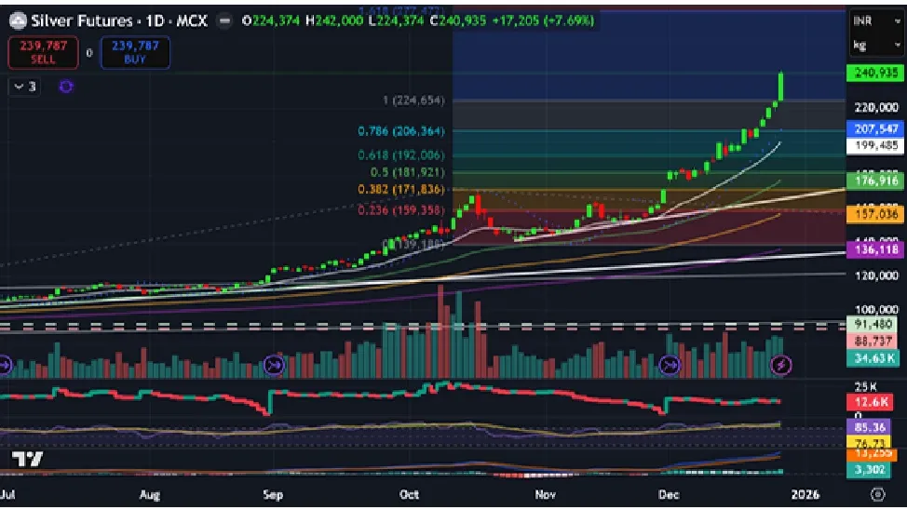This screenshot has width=907, height=510.
Task: Open the kg unit dropdown
Action: click(x=876, y=45)
